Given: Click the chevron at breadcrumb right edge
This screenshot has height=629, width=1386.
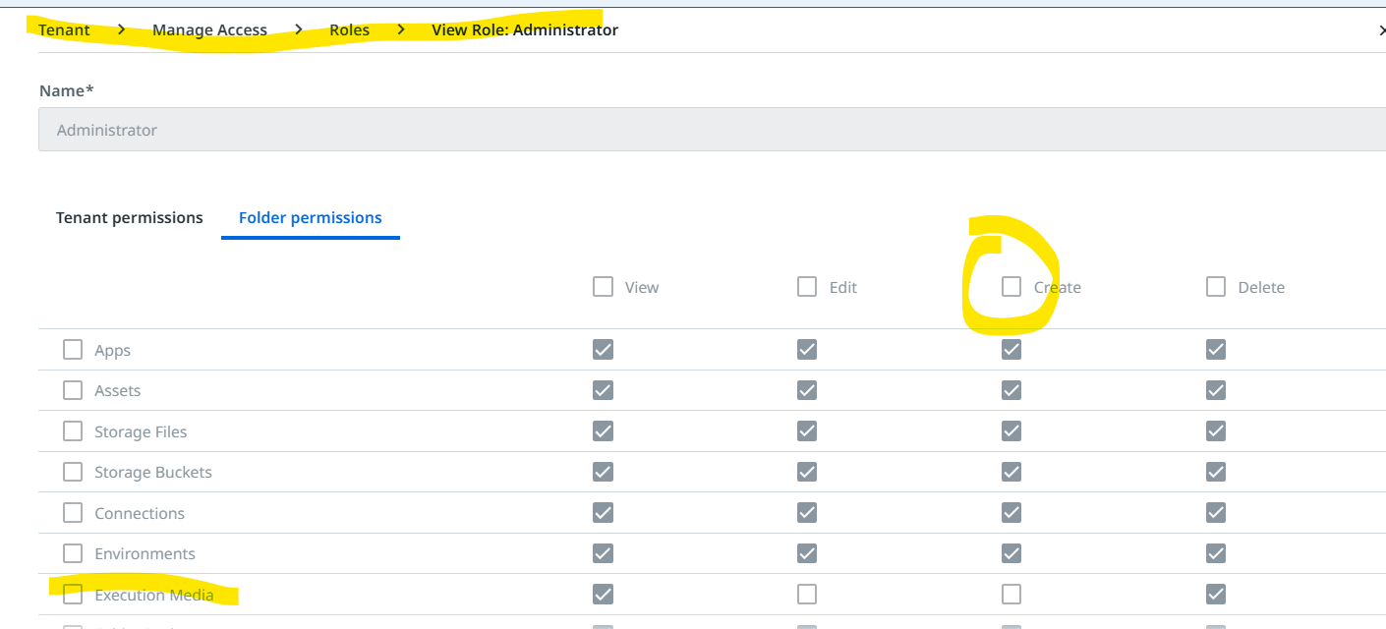Looking at the screenshot, I should coord(1380,29).
